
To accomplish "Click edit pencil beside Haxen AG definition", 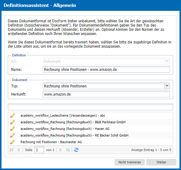I will (x=12, y=129).
